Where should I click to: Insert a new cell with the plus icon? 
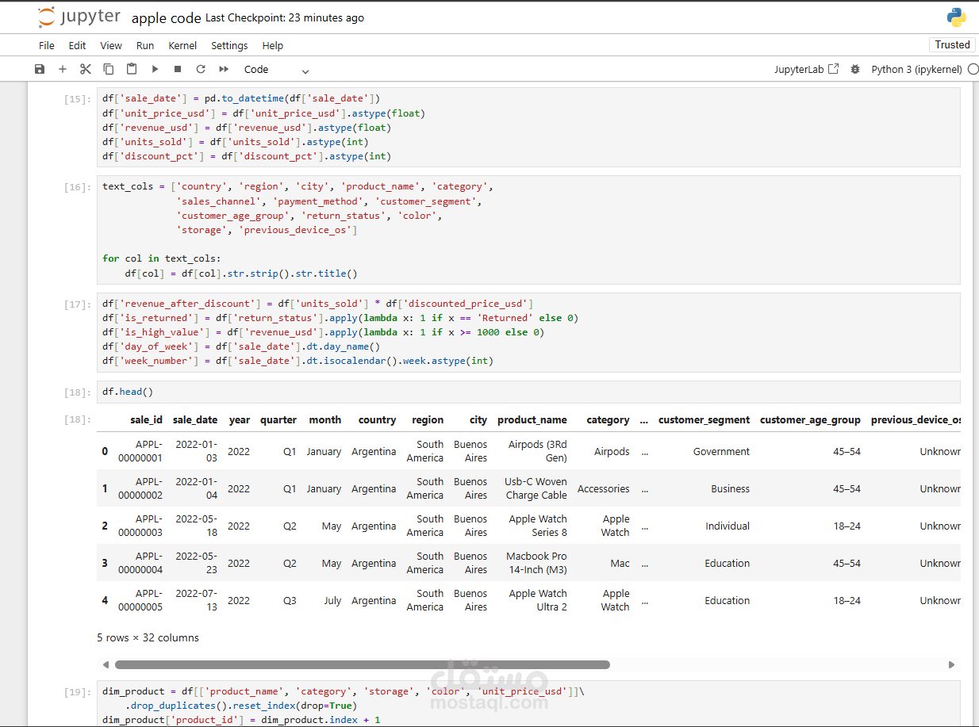pyautogui.click(x=63, y=69)
